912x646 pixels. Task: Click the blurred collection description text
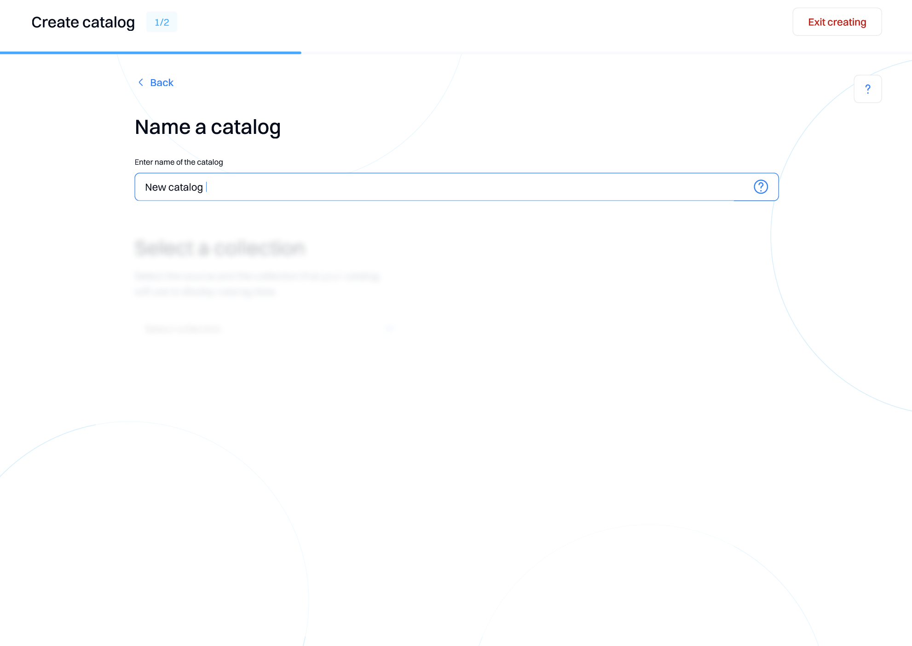coord(256,283)
